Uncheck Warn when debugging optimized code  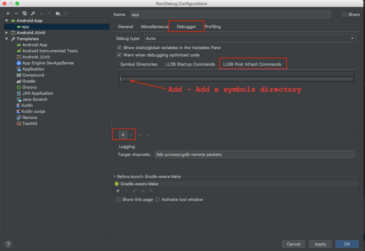[x=119, y=55]
